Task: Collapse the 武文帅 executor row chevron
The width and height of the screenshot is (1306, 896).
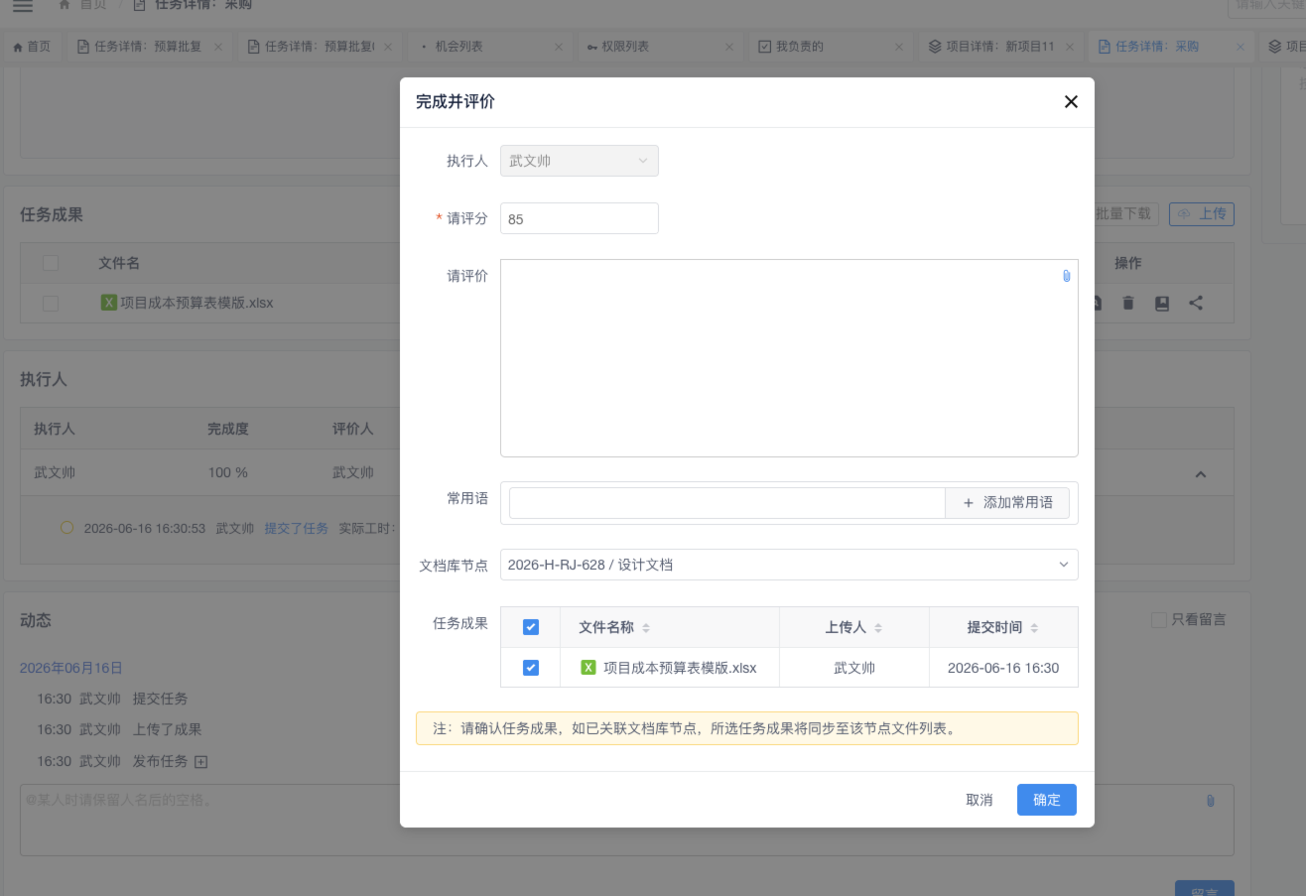Action: point(1200,474)
